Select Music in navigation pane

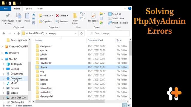[14, 83]
